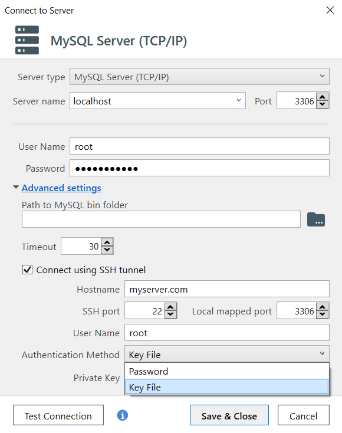The image size is (342, 433).
Task: Uncheck Connect using SSH tunnel
Action: pos(27,270)
